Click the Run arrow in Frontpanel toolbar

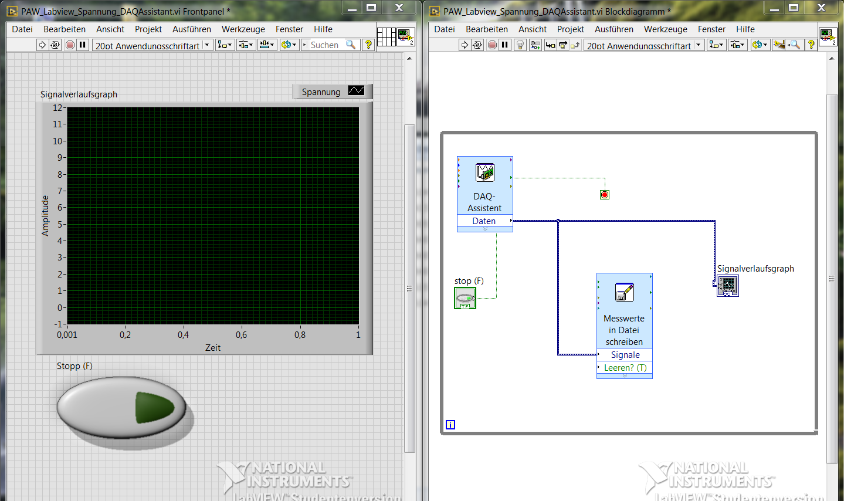click(x=42, y=45)
